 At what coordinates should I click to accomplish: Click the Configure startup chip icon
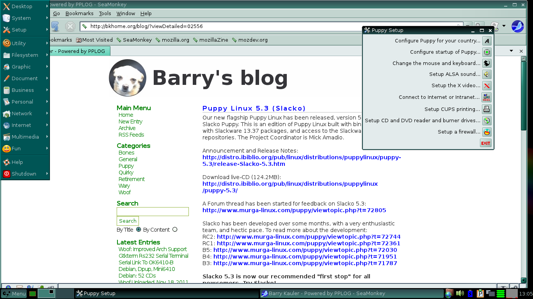pyautogui.click(x=487, y=52)
